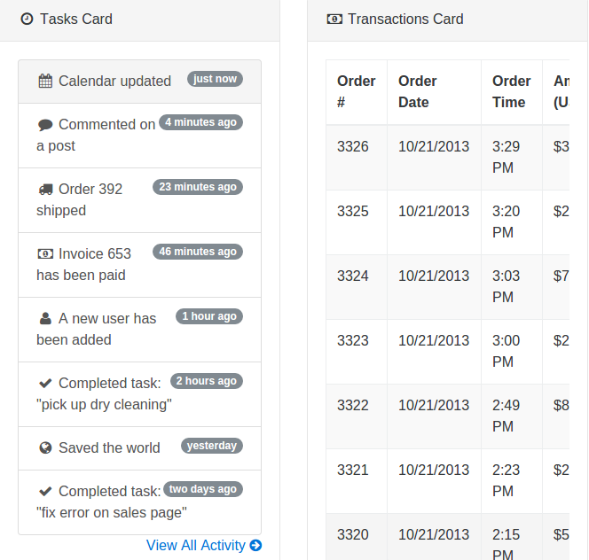Screen dimensions: 589x560
Task: Open the View All Activity link
Action: coord(204,545)
